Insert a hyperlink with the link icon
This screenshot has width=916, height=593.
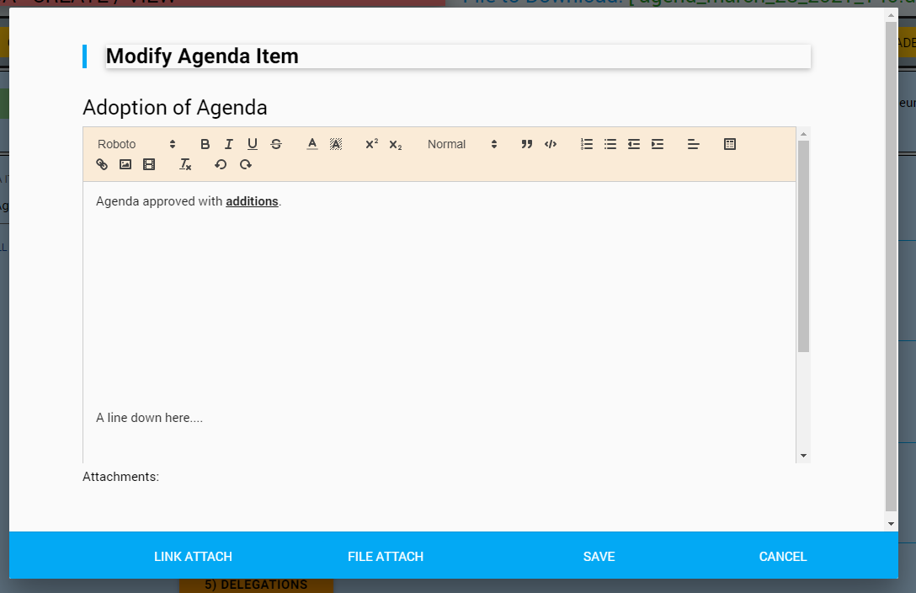coord(102,165)
